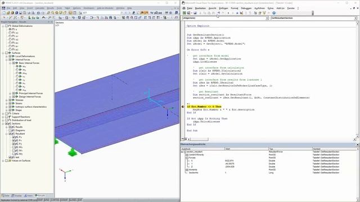
Task: Open Calculate menu in RFEM
Action: click(40, 8)
